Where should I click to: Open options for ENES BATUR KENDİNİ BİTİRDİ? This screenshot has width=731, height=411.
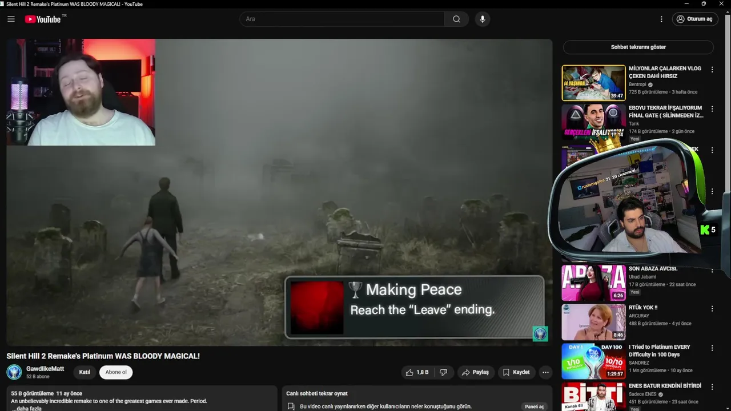tap(712, 386)
